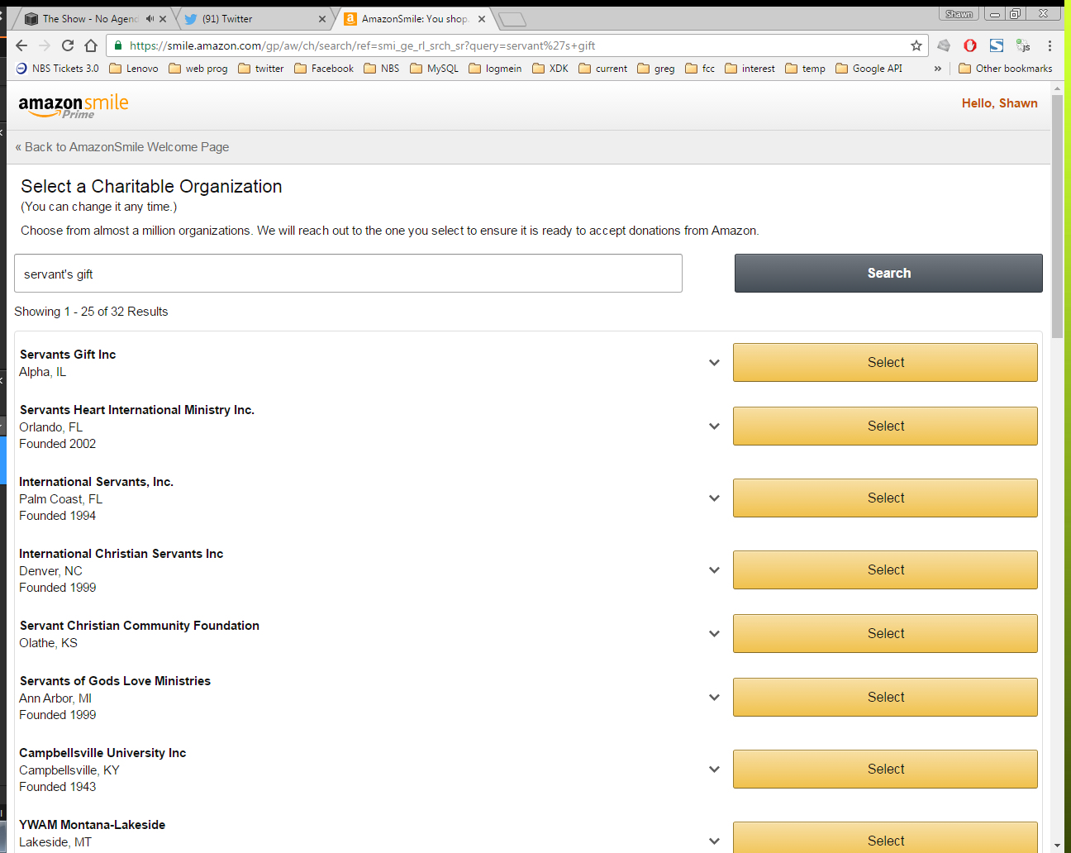
Task: Expand details for Servants Heart International Ministry
Action: (714, 426)
